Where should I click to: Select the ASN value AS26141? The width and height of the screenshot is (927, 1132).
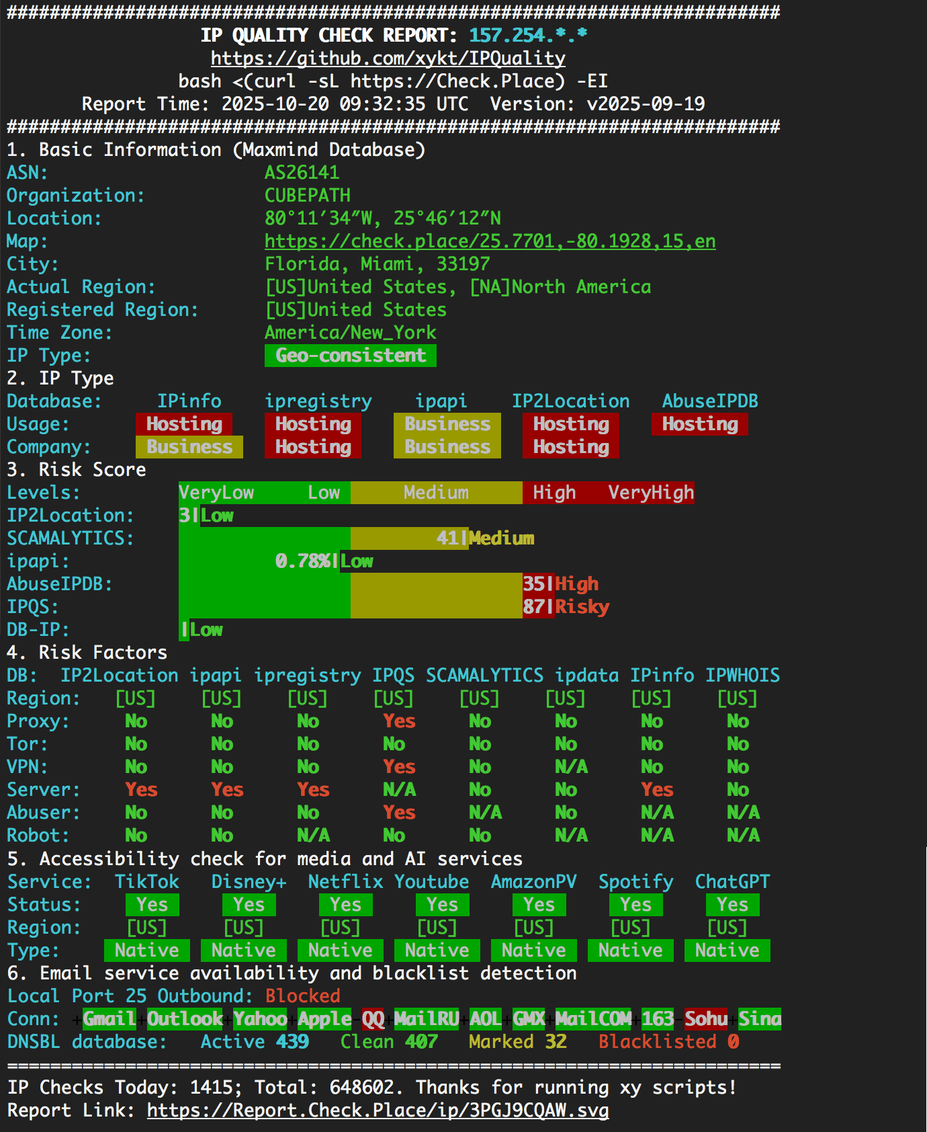click(302, 173)
